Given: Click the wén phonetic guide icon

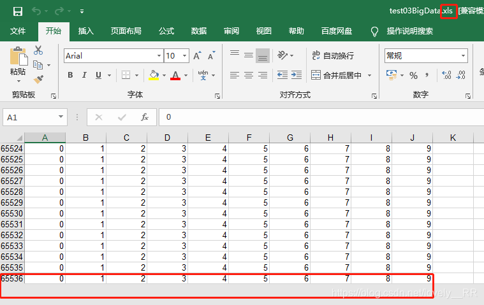Looking at the screenshot, I should 203,75.
